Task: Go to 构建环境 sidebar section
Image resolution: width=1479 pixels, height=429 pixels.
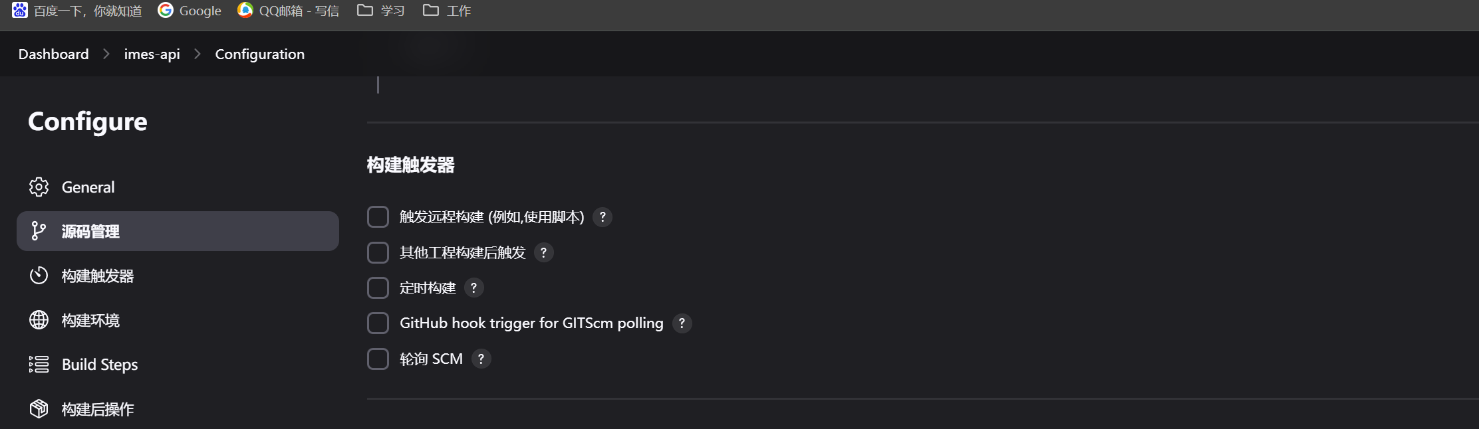Action: tap(178, 320)
